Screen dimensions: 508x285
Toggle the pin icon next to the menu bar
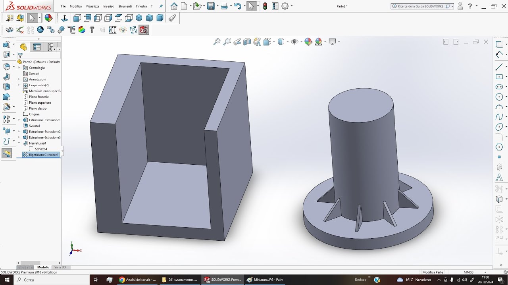click(161, 6)
